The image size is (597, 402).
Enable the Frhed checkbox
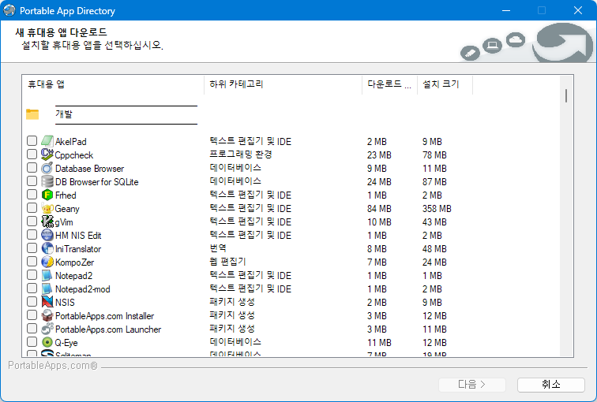[32, 195]
